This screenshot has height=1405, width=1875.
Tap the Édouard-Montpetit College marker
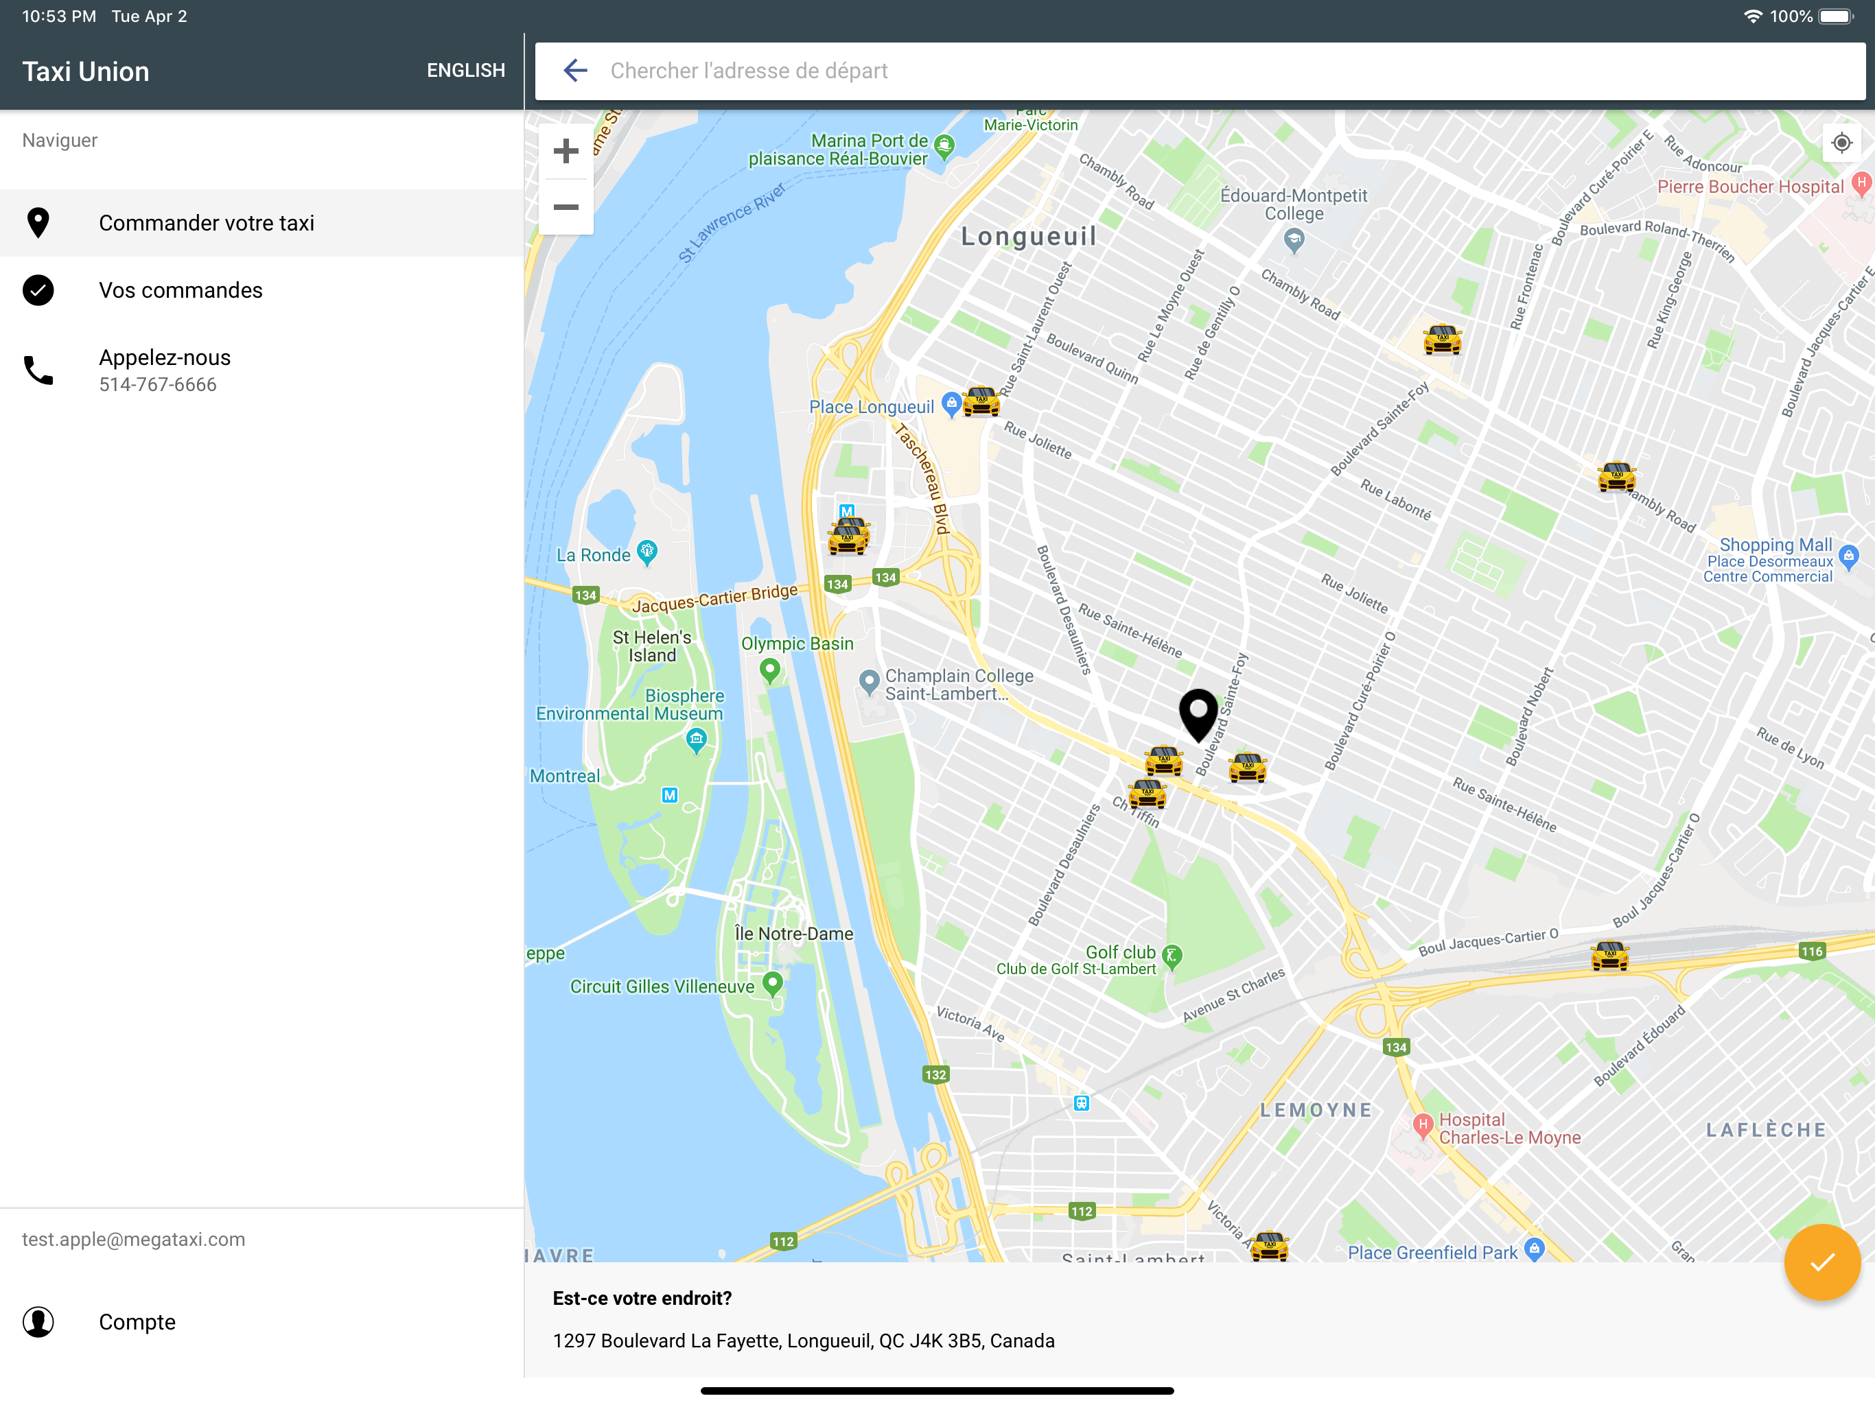click(1294, 241)
